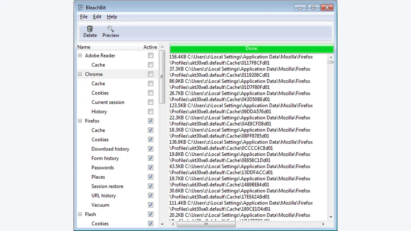Viewport: 411px width, 231px height.
Task: Open the BleachBit title bar app icon
Action: [x=81, y=7]
